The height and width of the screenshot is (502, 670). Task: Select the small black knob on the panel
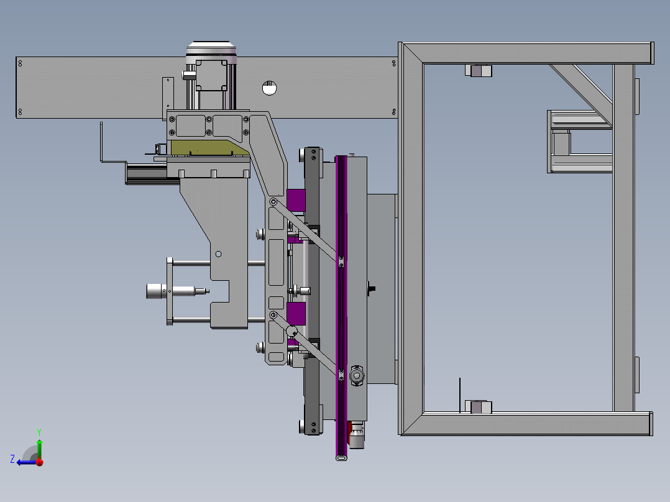371,290
